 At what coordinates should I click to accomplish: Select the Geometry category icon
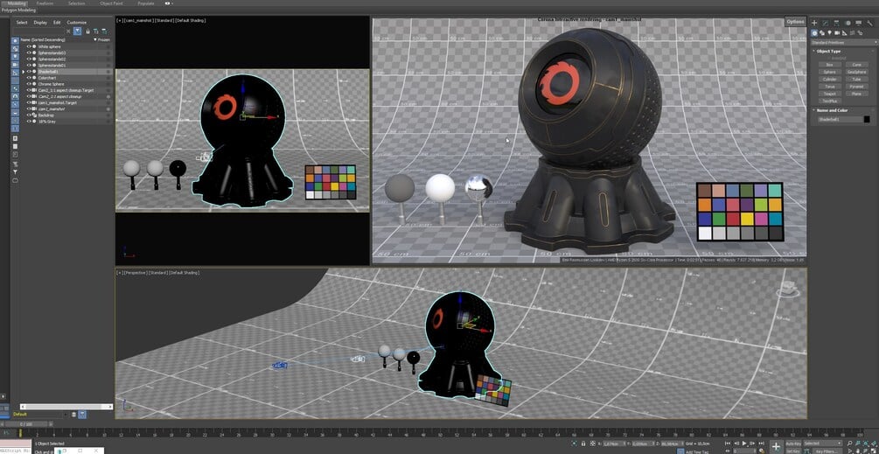[x=814, y=33]
